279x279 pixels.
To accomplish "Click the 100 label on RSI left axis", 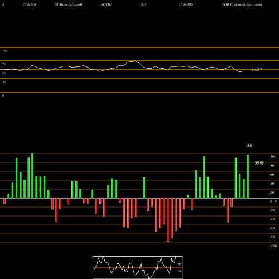I will (x=4, y=51).
